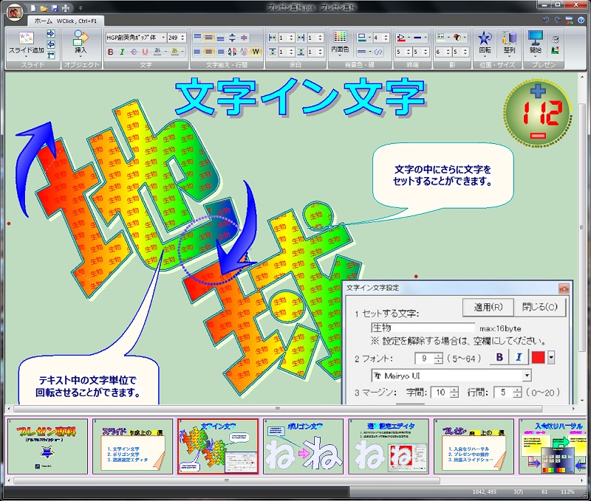Open the 内面色 fill color palette icon
Image resolution: width=591 pixels, height=501 pixels.
340,38
